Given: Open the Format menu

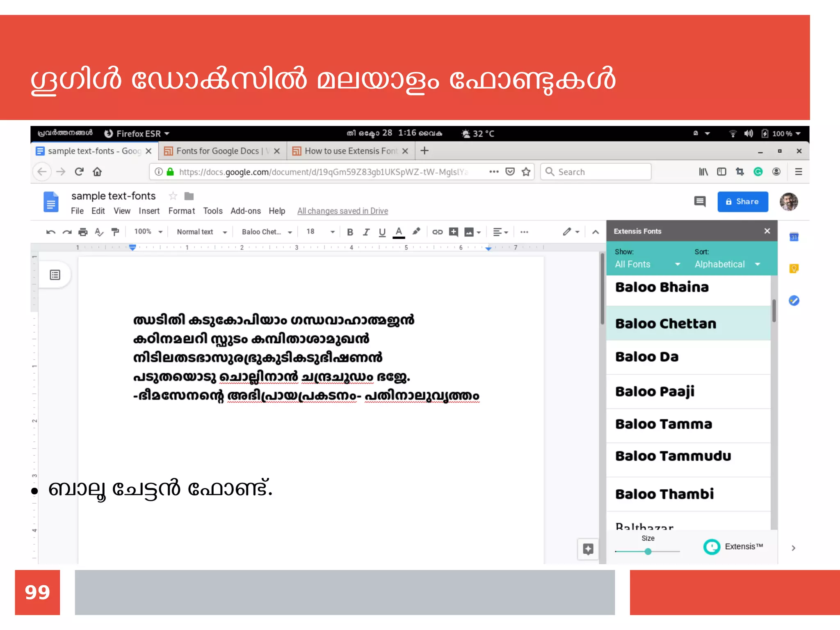Looking at the screenshot, I should pos(182,211).
